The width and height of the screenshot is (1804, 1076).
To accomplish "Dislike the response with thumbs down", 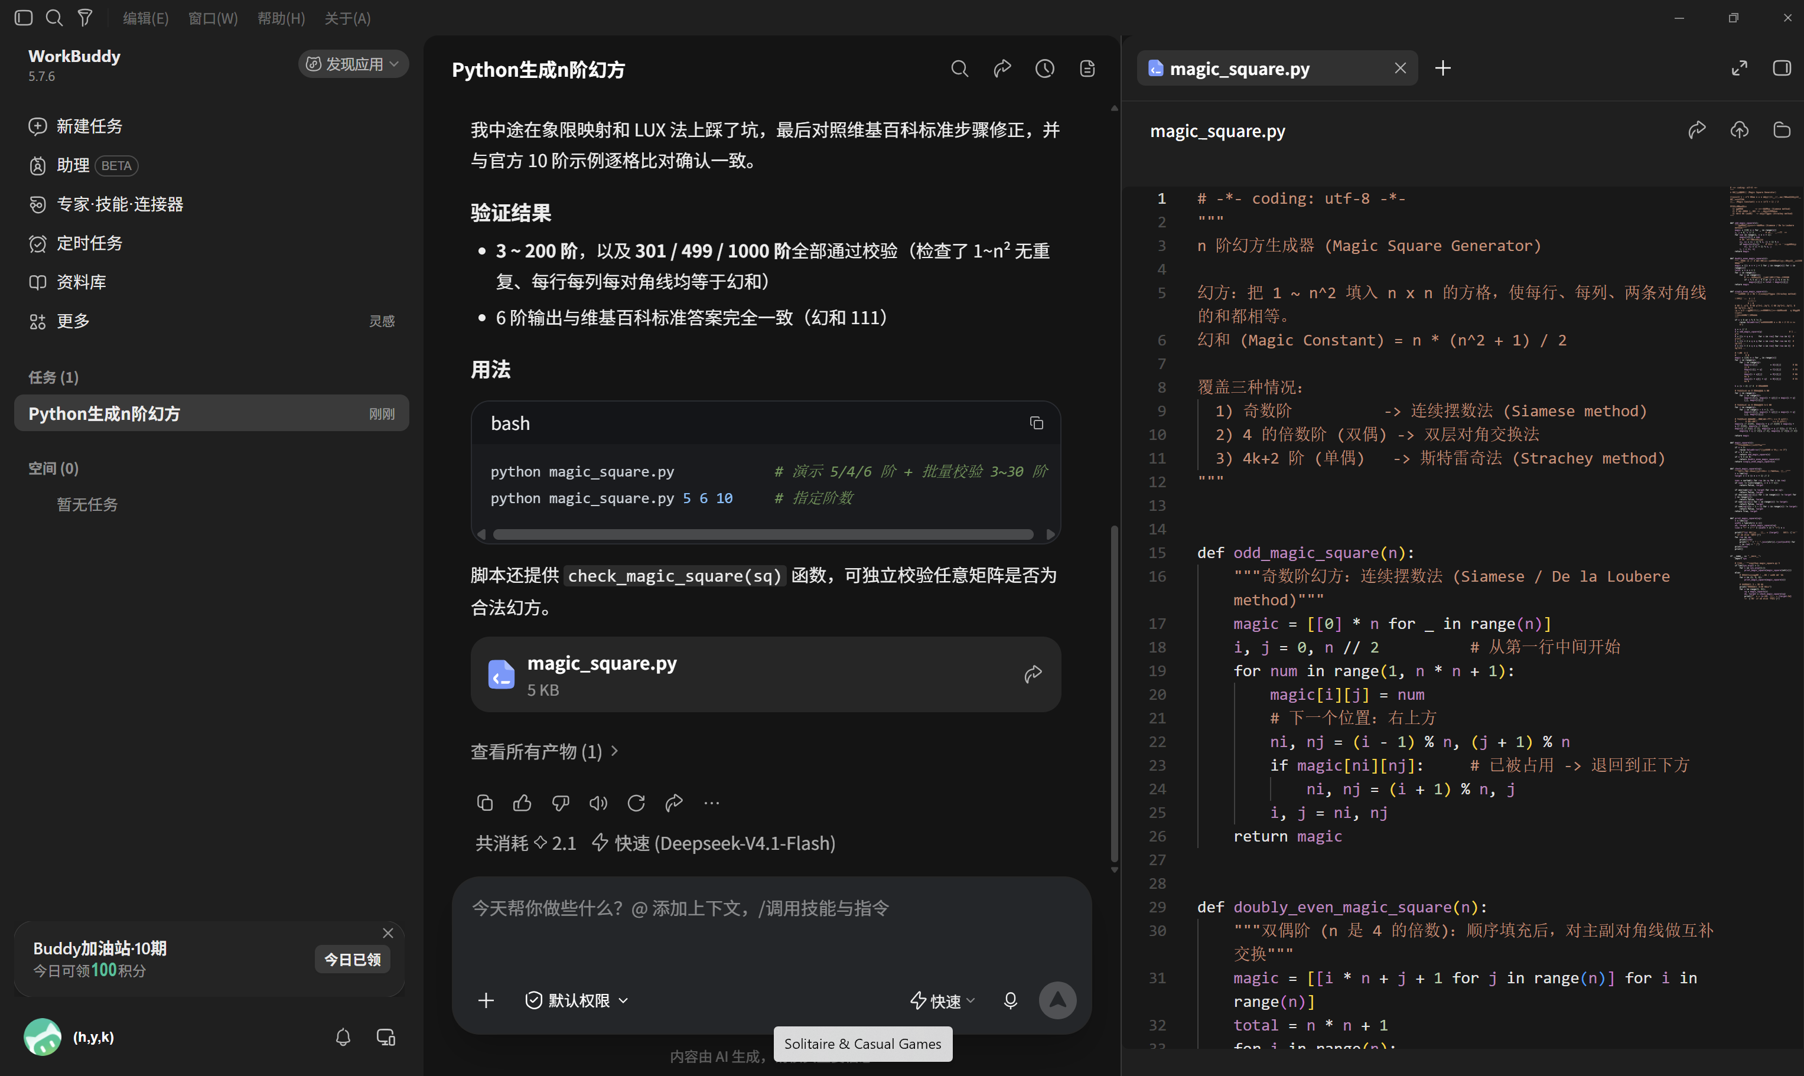I will 561,803.
